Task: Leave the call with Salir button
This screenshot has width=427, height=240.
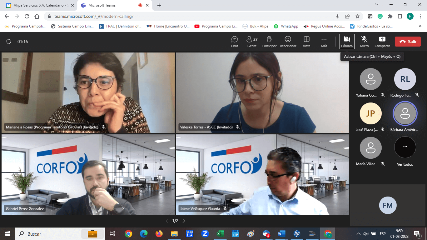Action: 408,42
